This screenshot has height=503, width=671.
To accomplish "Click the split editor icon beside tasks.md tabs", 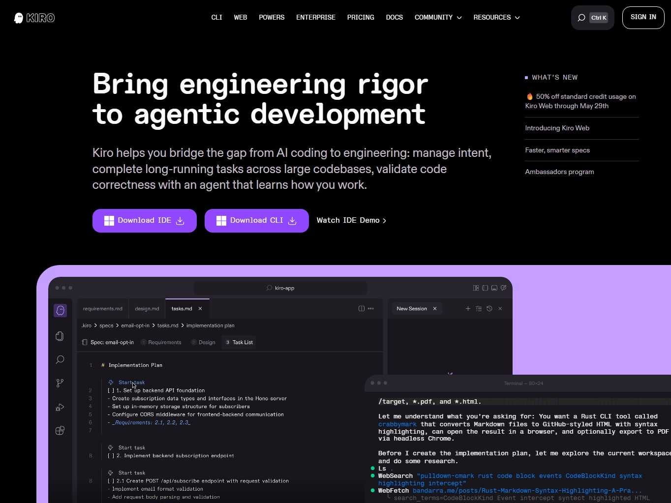I will pyautogui.click(x=362, y=309).
